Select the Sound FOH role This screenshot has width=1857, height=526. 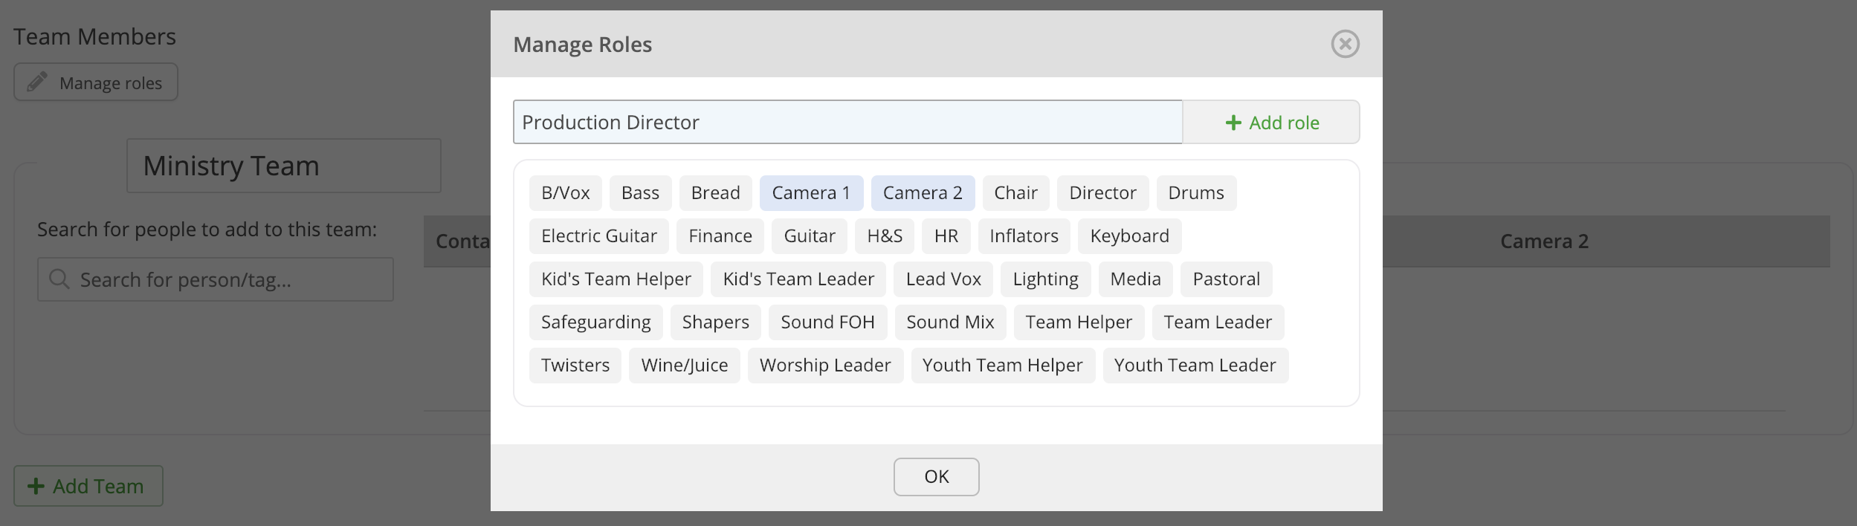827,322
